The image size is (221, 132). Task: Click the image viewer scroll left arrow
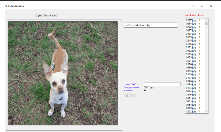pyautogui.click(x=7, y=129)
